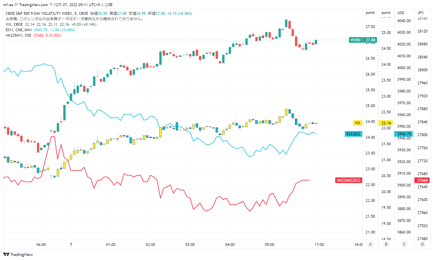Select the ES1!, CME_MINI legend entry

pyautogui.click(x=19, y=30)
